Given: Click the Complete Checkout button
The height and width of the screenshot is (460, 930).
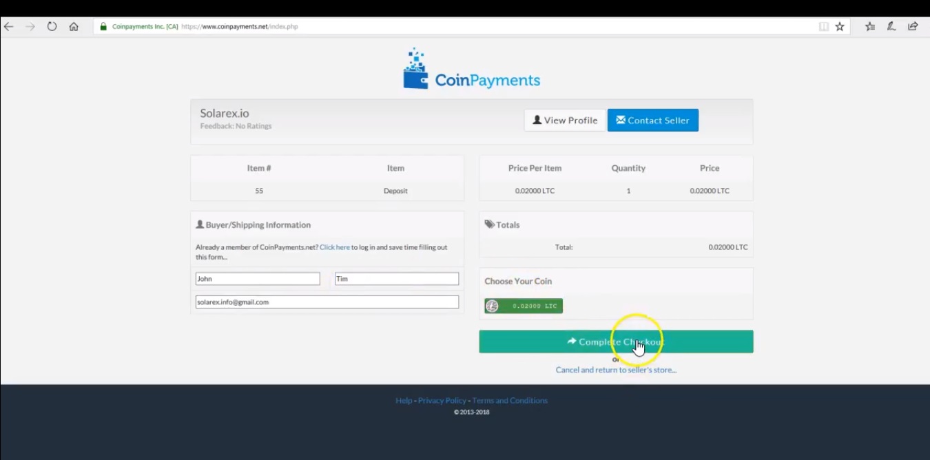Looking at the screenshot, I should point(616,342).
